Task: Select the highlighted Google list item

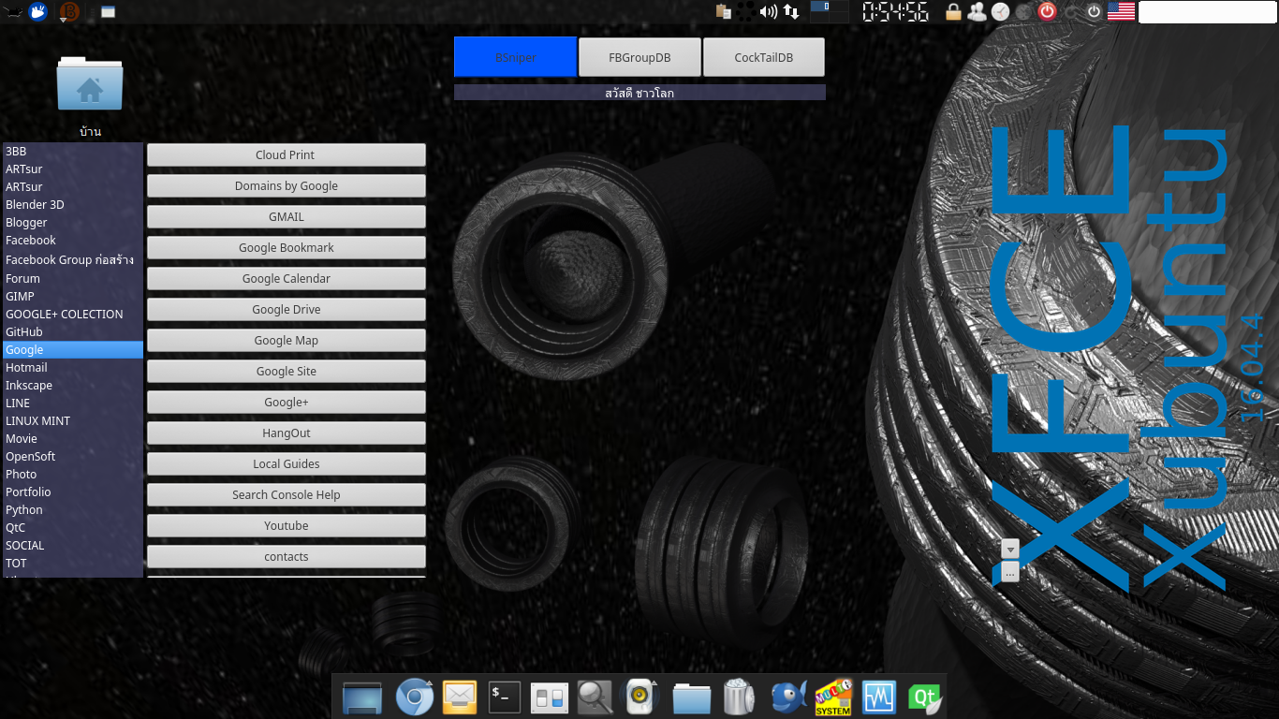Action: click(73, 349)
